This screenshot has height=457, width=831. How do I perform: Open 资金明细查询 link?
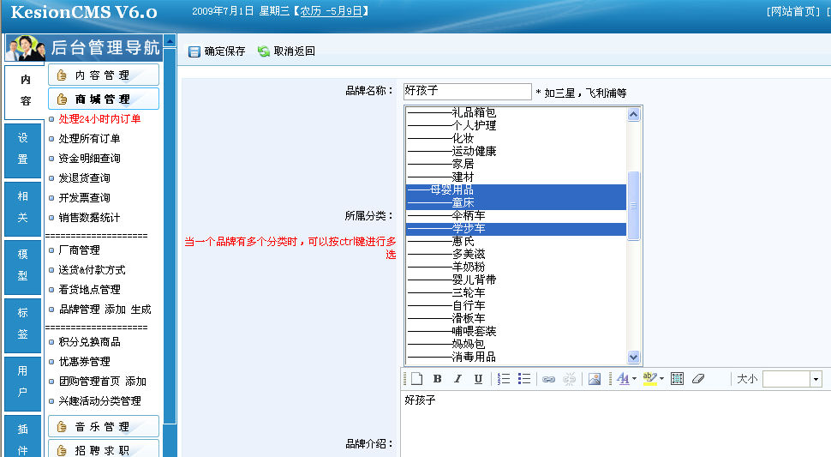[90, 159]
